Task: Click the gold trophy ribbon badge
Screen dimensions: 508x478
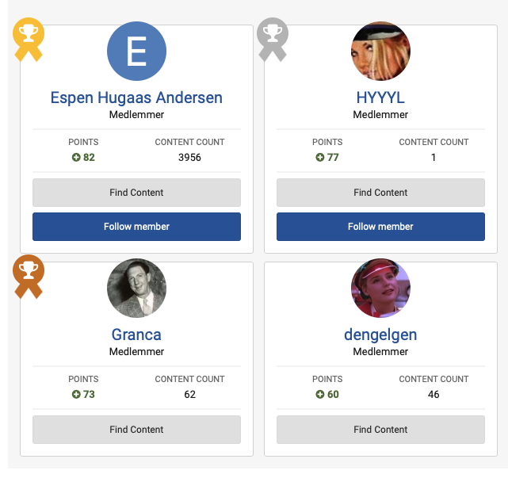Action: [29, 39]
